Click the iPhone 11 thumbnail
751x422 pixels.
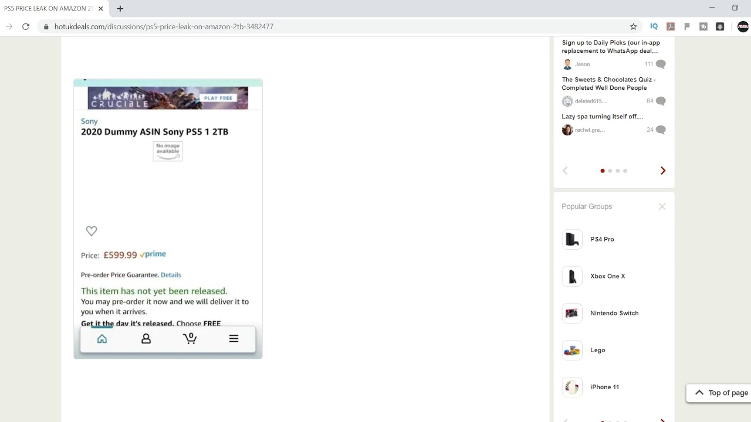(572, 387)
